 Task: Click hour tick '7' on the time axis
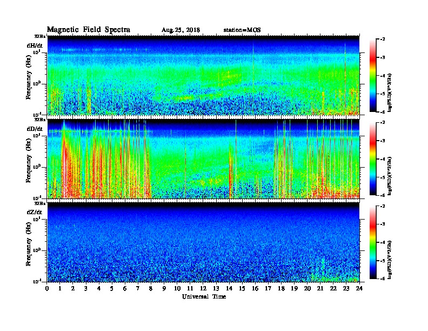coord(138,288)
